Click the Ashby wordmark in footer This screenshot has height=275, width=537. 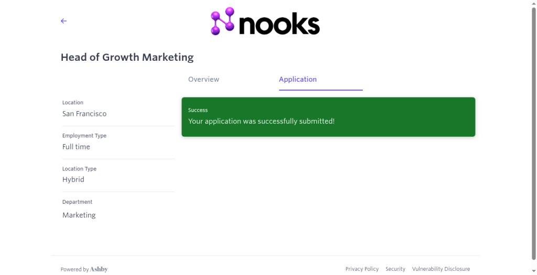click(x=99, y=269)
